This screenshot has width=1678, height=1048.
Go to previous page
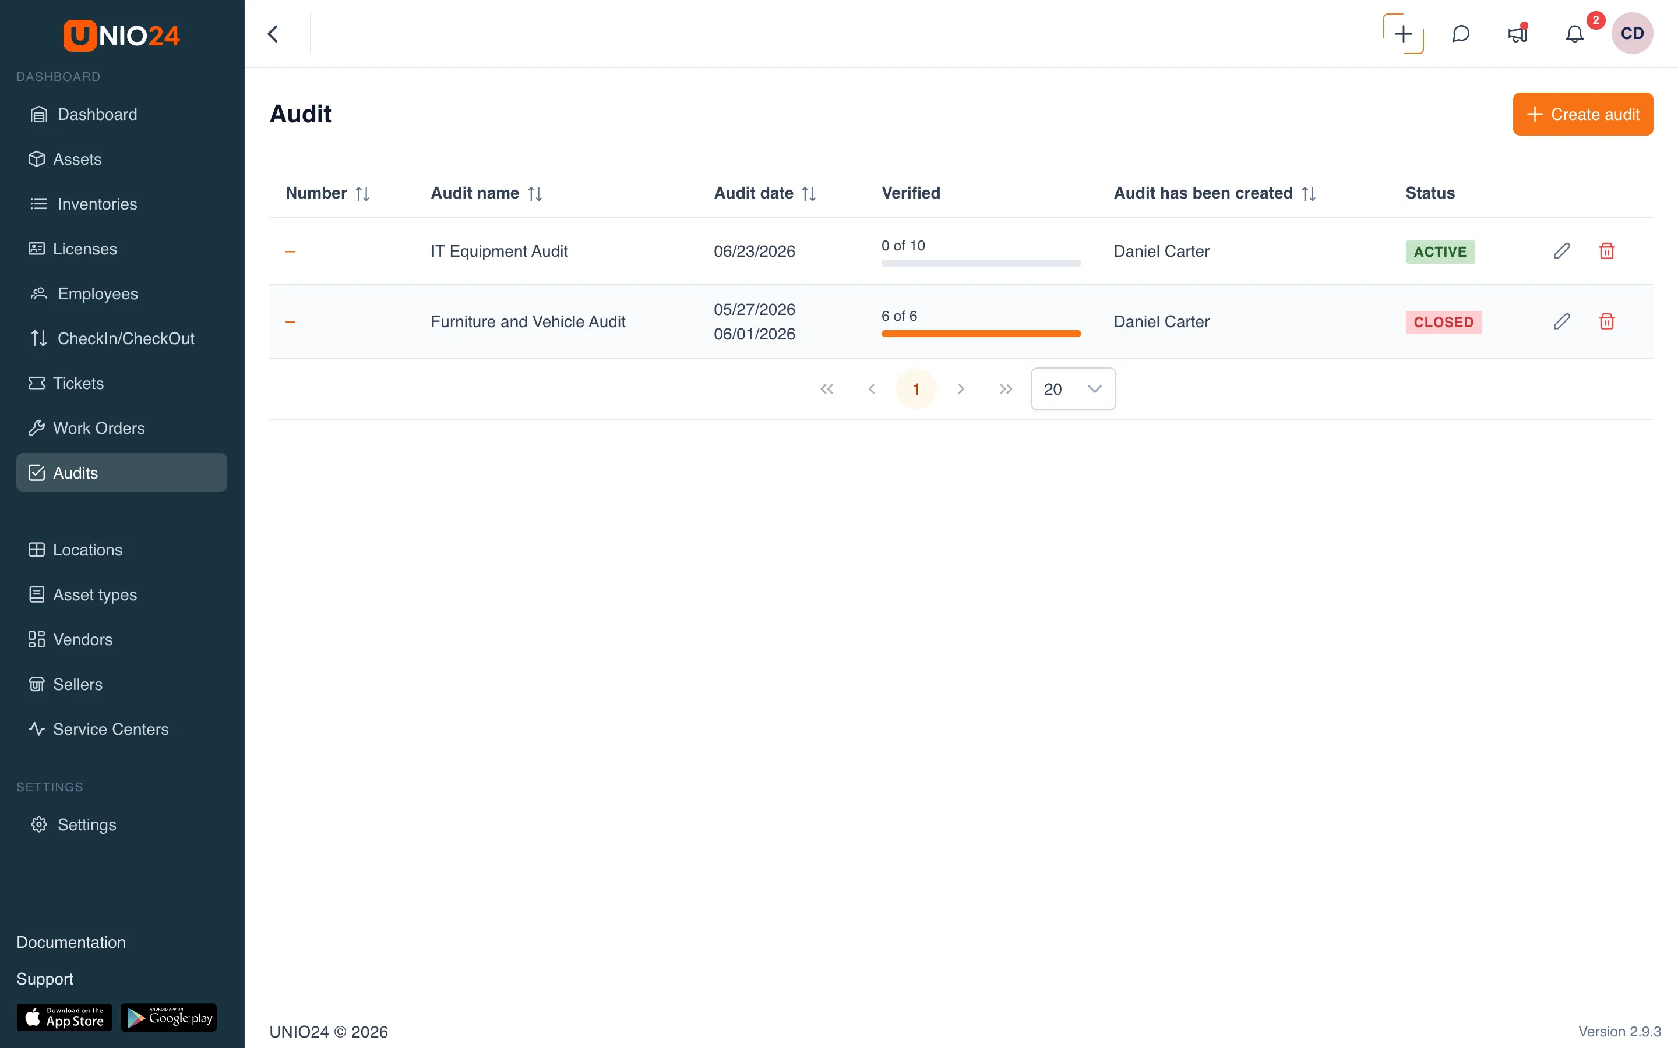click(x=872, y=389)
